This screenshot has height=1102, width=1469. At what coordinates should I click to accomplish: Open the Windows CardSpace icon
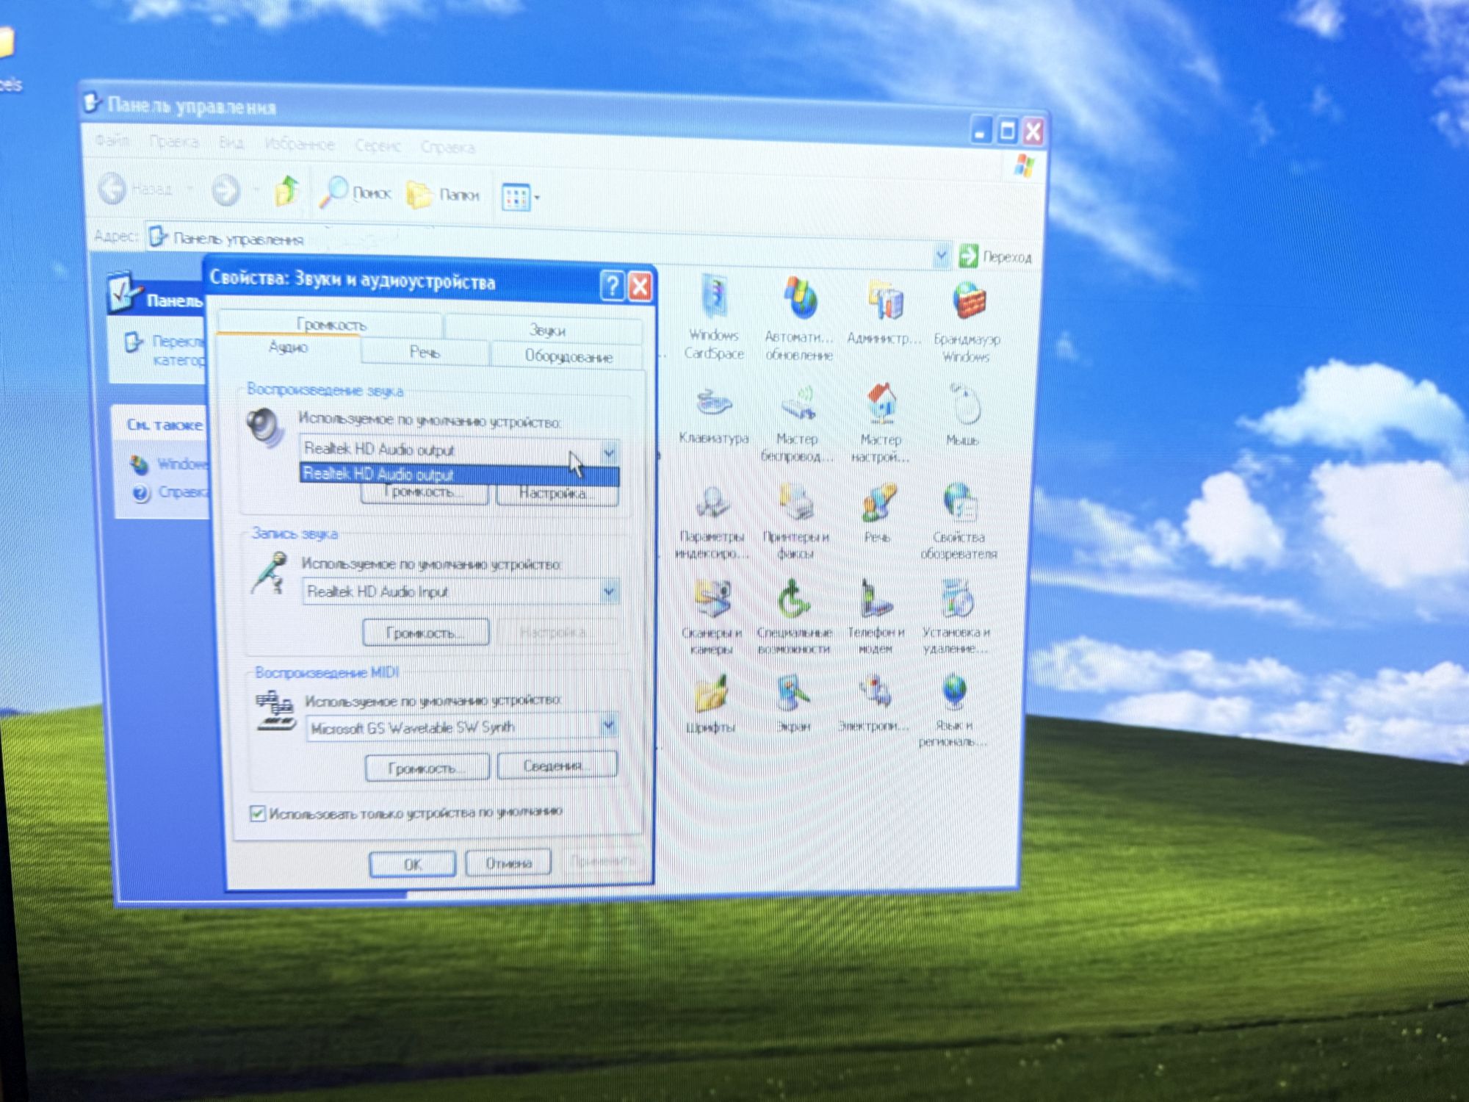tap(715, 297)
